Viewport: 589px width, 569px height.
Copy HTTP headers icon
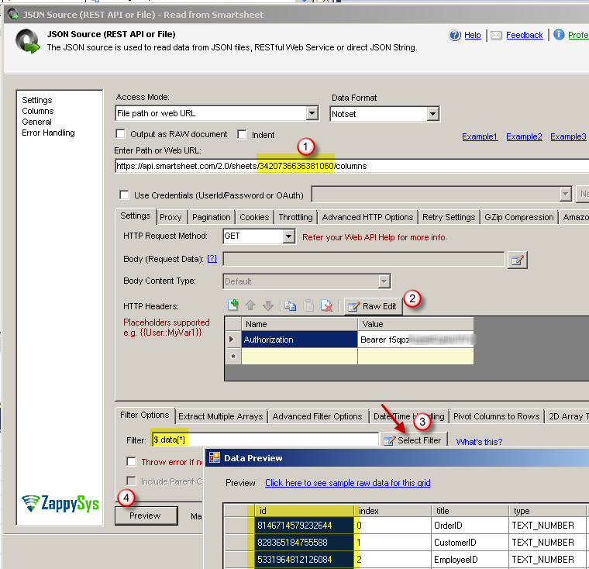click(x=290, y=306)
